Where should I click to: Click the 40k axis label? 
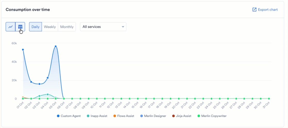(14, 62)
